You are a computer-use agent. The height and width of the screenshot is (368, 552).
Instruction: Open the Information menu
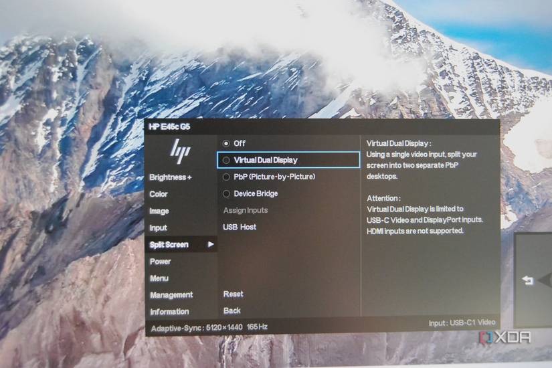click(170, 312)
